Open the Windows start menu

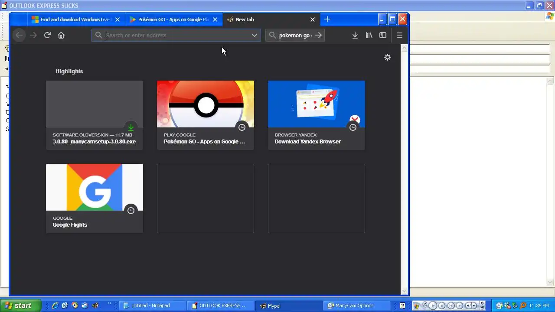[20, 305]
